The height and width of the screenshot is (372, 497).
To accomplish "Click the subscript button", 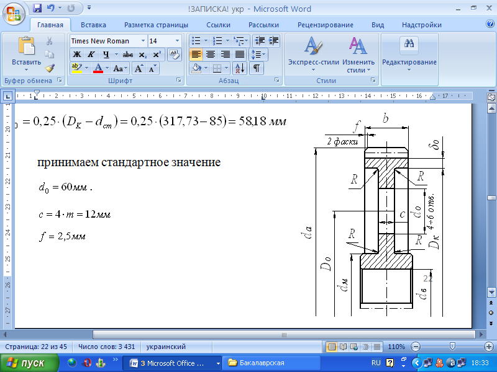I will [x=143, y=55].
